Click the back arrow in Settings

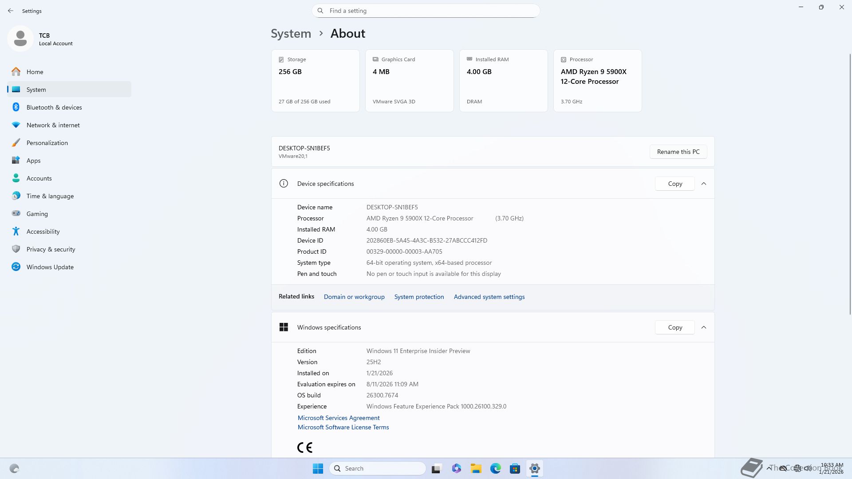[11, 11]
